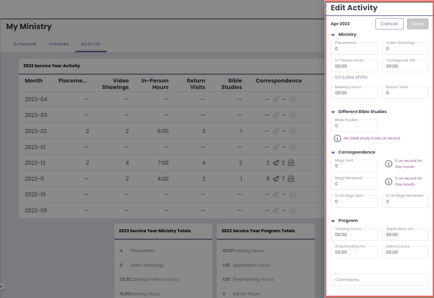Click sent plane icon in 2023-01 row
The width and height of the screenshot is (434, 298).
tap(276, 147)
